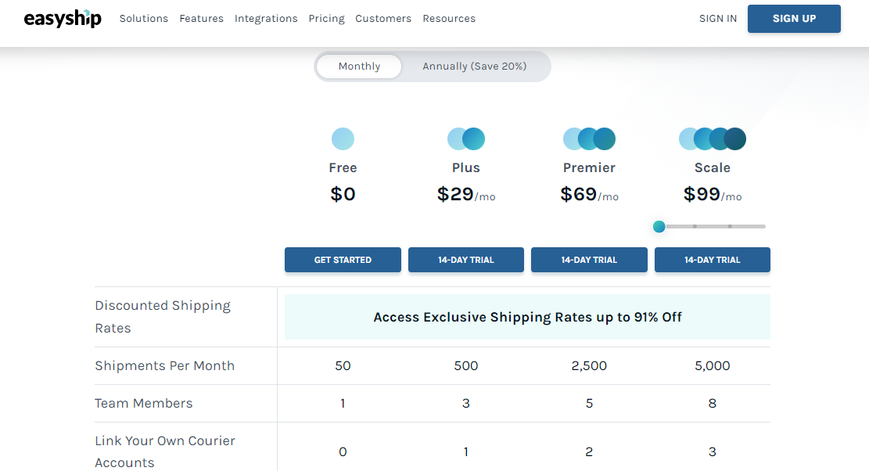Open the Resources menu
The width and height of the screenshot is (869, 471).
pos(449,18)
